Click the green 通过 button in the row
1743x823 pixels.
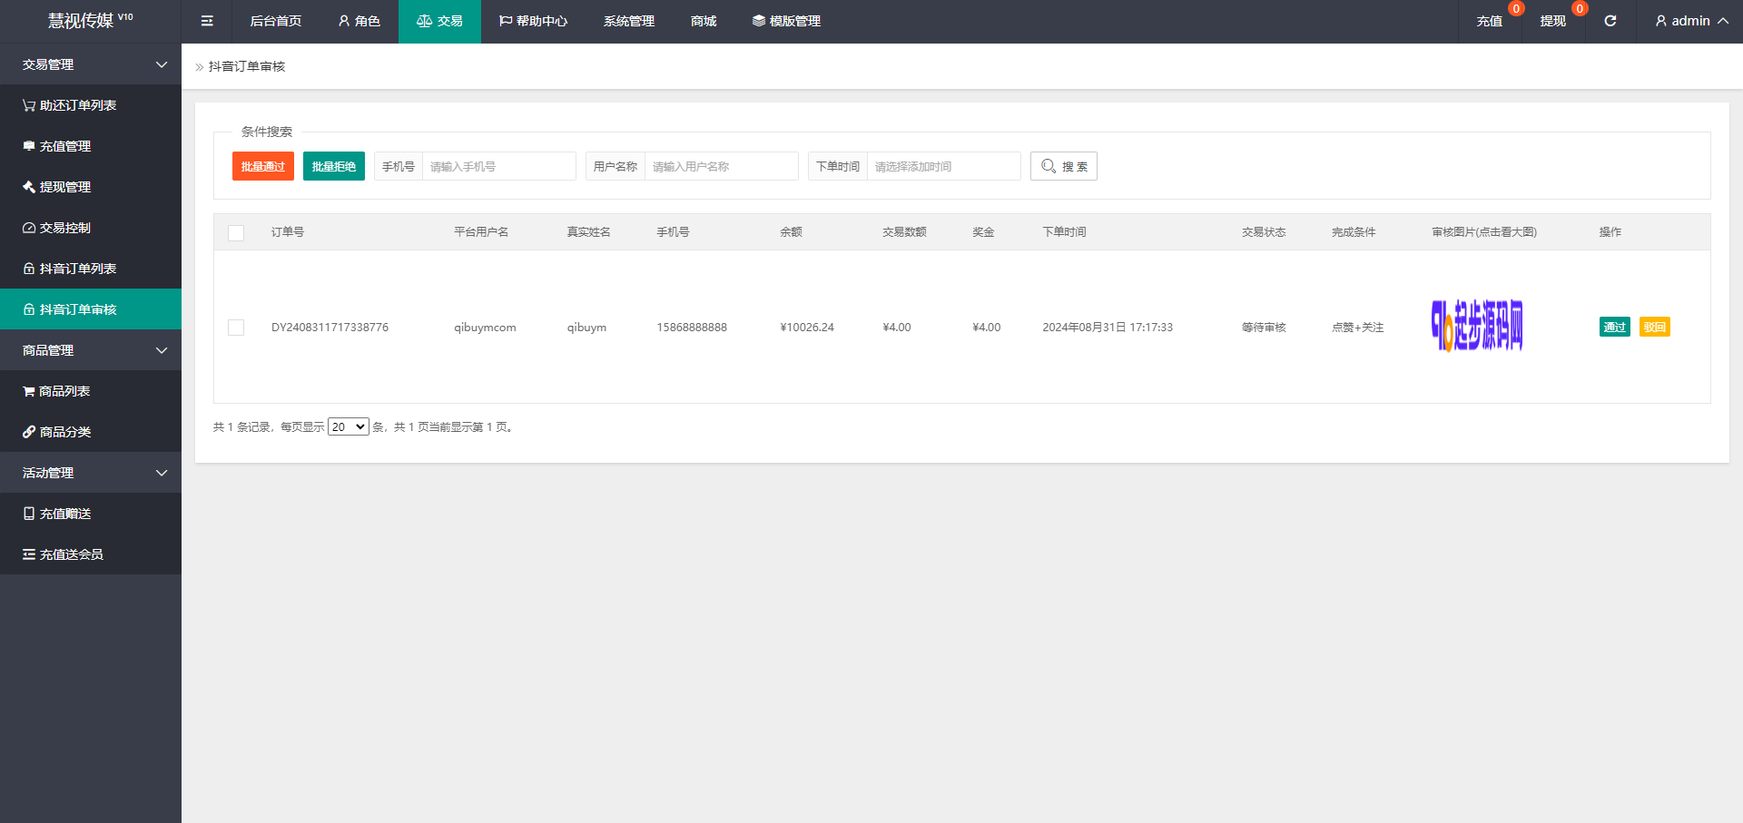[1614, 328]
